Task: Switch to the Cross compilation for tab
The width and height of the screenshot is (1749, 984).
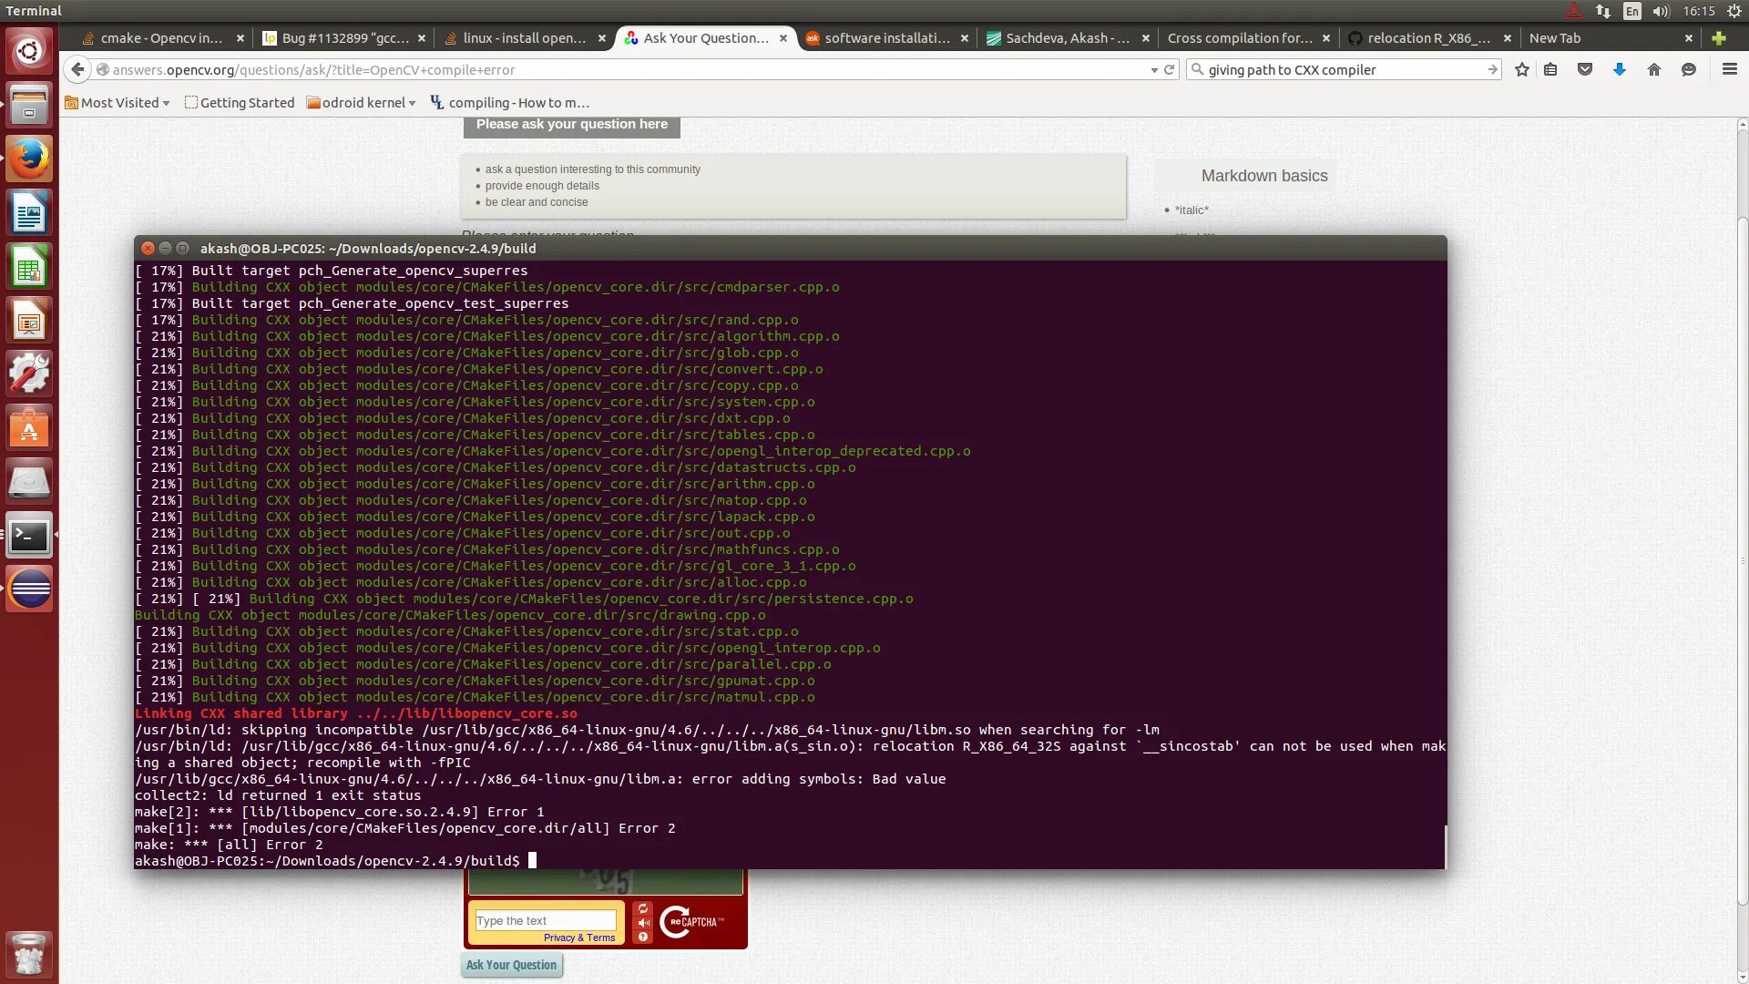Action: click(1239, 38)
